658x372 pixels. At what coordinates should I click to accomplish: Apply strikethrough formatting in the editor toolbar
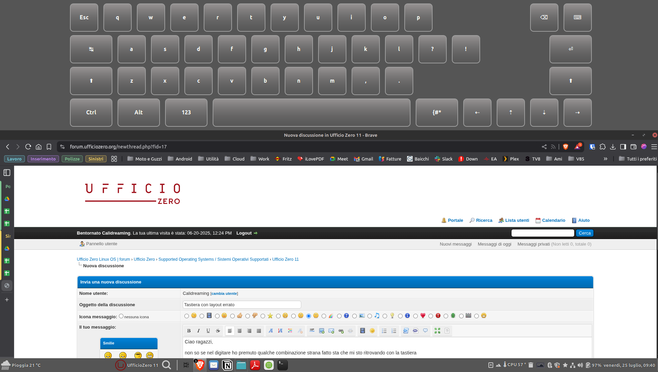tap(218, 331)
